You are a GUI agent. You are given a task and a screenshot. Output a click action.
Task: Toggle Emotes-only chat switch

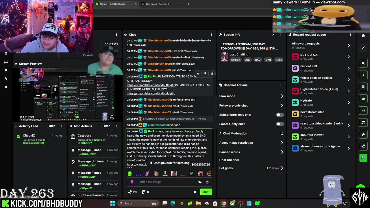pyautogui.click(x=280, y=124)
